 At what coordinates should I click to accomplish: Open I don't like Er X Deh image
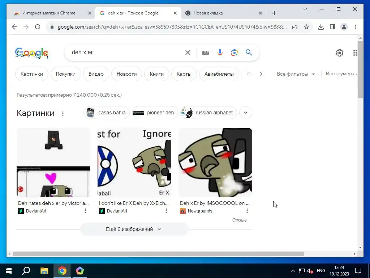(134, 163)
